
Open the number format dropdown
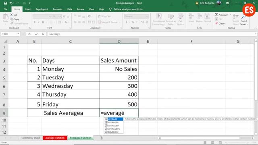(x=147, y=16)
